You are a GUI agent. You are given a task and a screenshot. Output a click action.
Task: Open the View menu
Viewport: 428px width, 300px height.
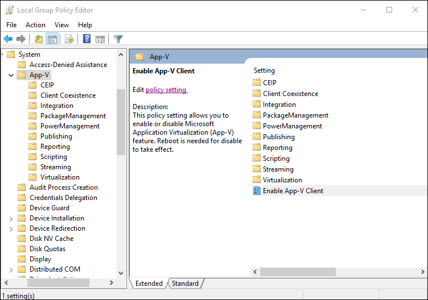point(61,25)
